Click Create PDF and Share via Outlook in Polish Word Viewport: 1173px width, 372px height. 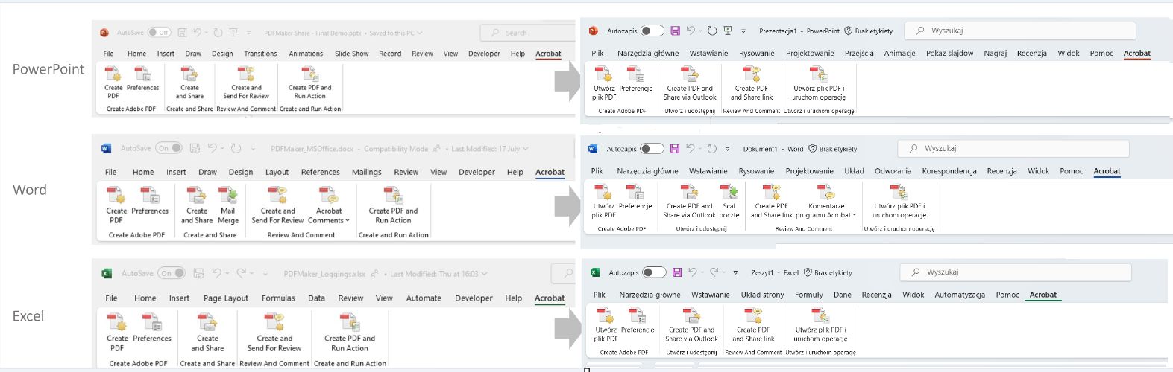[689, 202]
